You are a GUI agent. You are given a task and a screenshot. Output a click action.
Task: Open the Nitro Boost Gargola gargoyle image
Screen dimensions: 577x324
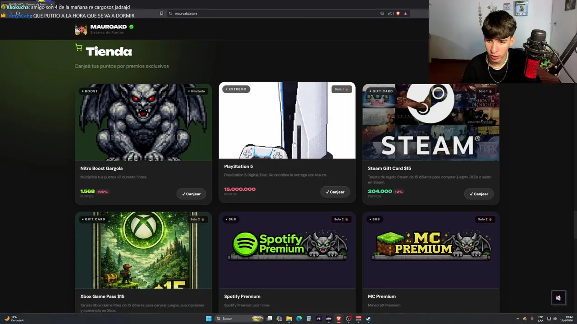pyautogui.click(x=143, y=122)
